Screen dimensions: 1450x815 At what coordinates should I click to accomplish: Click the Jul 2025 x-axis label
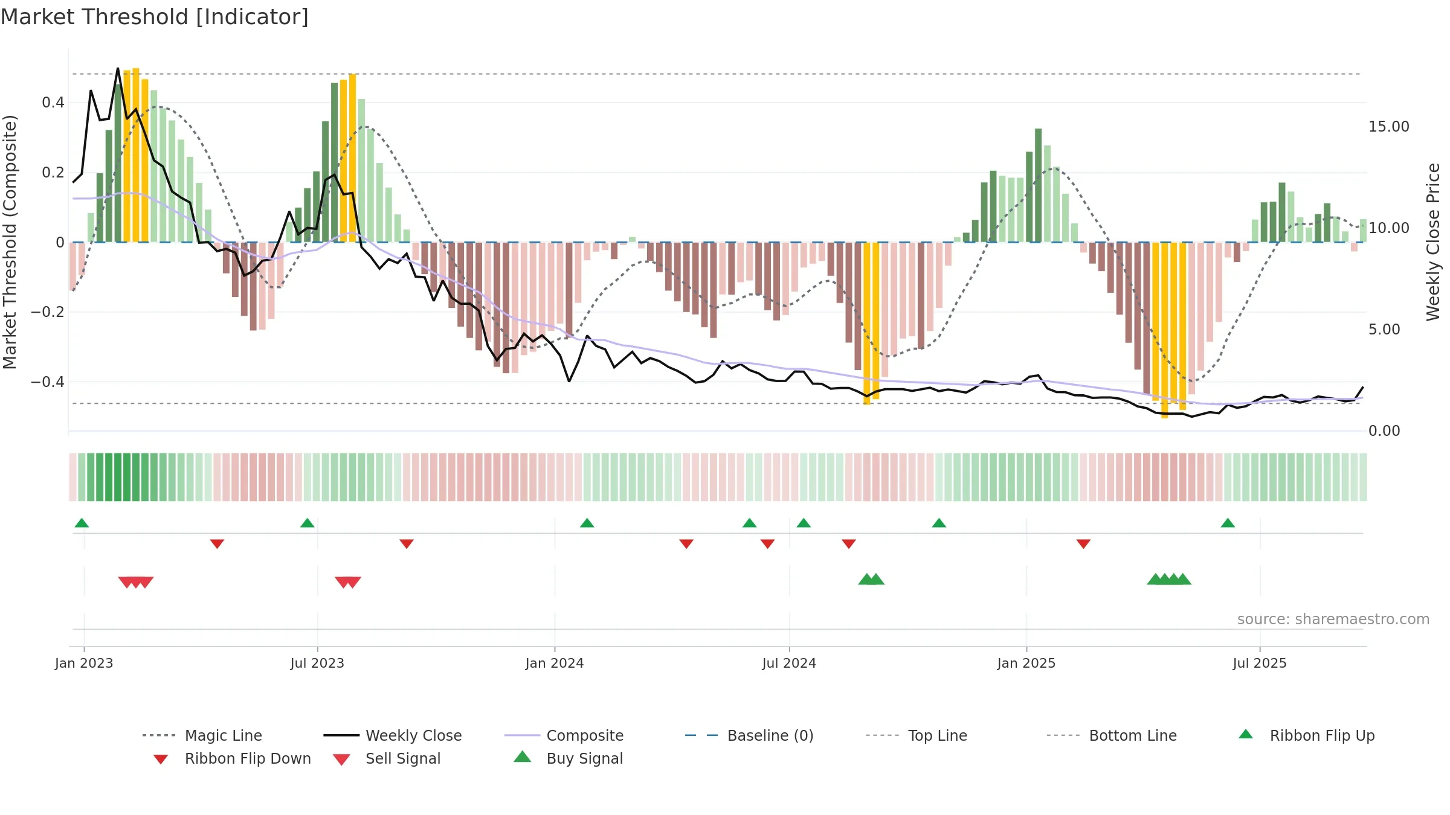point(1260,663)
